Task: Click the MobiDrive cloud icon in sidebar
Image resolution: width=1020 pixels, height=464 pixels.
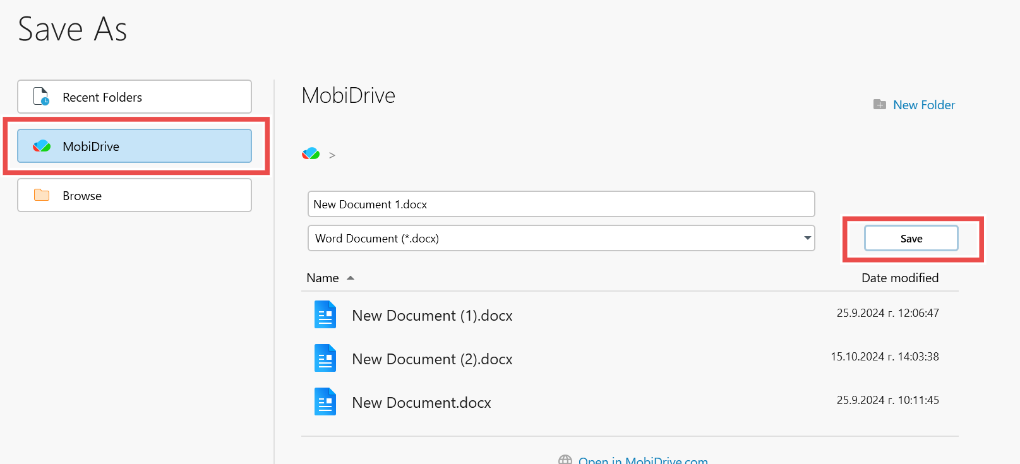Action: coord(42,146)
